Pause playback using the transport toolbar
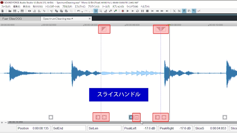237x133 pixels. tap(142, 11)
